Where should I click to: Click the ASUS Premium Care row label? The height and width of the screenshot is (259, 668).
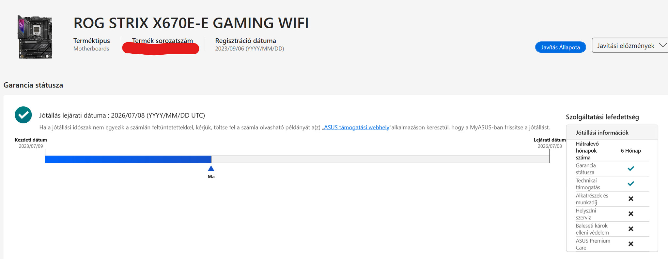(x=593, y=244)
